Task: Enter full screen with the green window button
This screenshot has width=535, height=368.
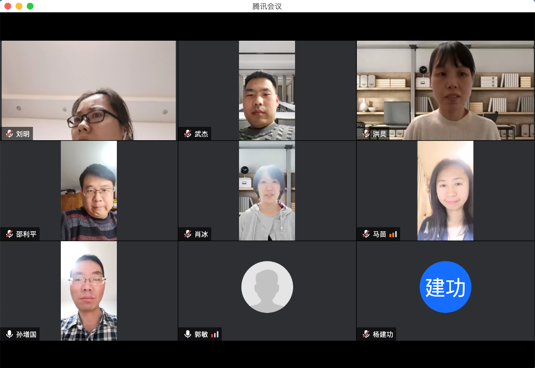Action: (x=30, y=6)
